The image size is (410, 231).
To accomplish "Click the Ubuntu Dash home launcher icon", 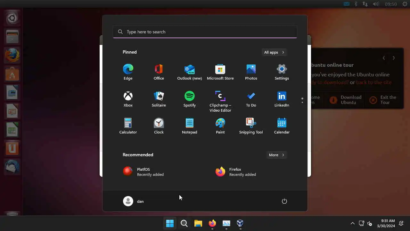I will [12, 18].
